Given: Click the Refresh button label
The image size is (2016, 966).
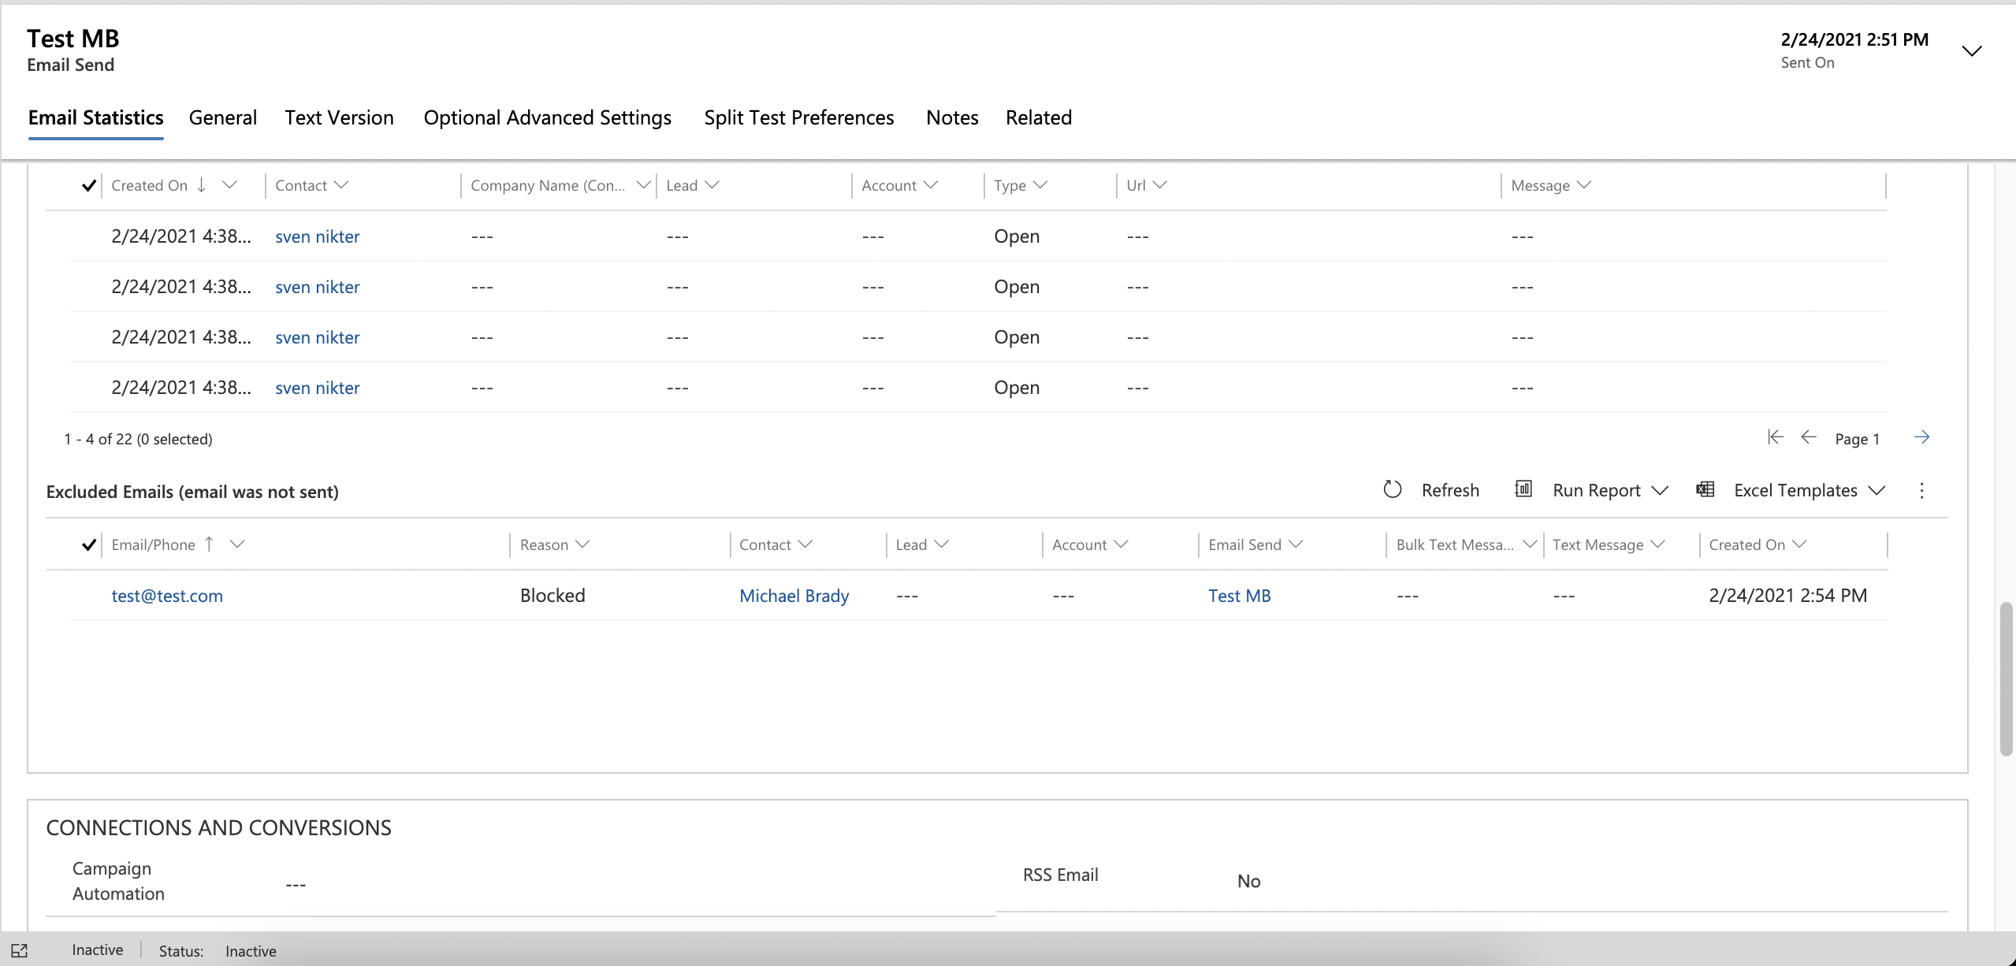Looking at the screenshot, I should (1450, 490).
